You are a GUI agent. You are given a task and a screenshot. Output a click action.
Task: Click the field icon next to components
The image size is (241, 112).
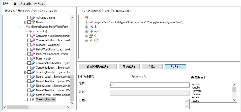point(33,95)
